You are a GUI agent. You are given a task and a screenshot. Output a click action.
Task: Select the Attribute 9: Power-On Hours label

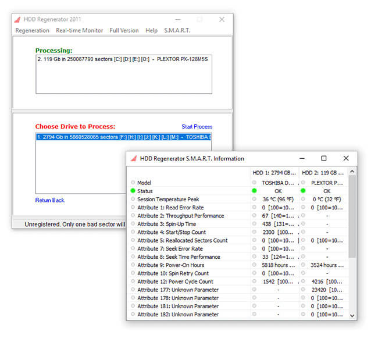(170, 265)
